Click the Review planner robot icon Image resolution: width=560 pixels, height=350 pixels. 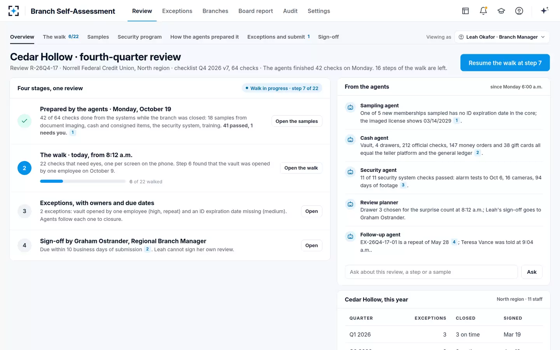point(350,204)
